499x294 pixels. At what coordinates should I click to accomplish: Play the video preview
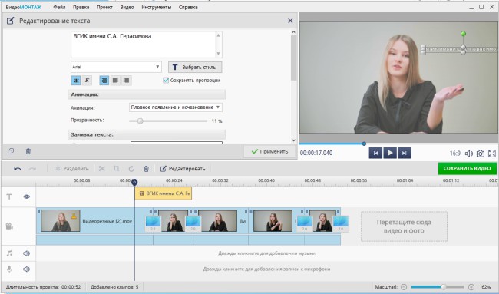tap(390, 153)
